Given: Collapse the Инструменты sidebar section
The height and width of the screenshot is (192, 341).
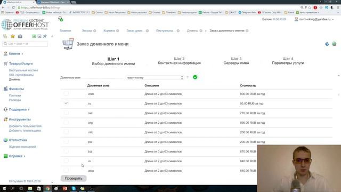Looking at the screenshot, I should [x=20, y=119].
